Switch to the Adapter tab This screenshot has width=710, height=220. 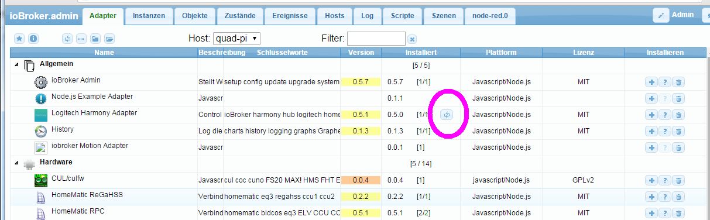[x=103, y=16]
